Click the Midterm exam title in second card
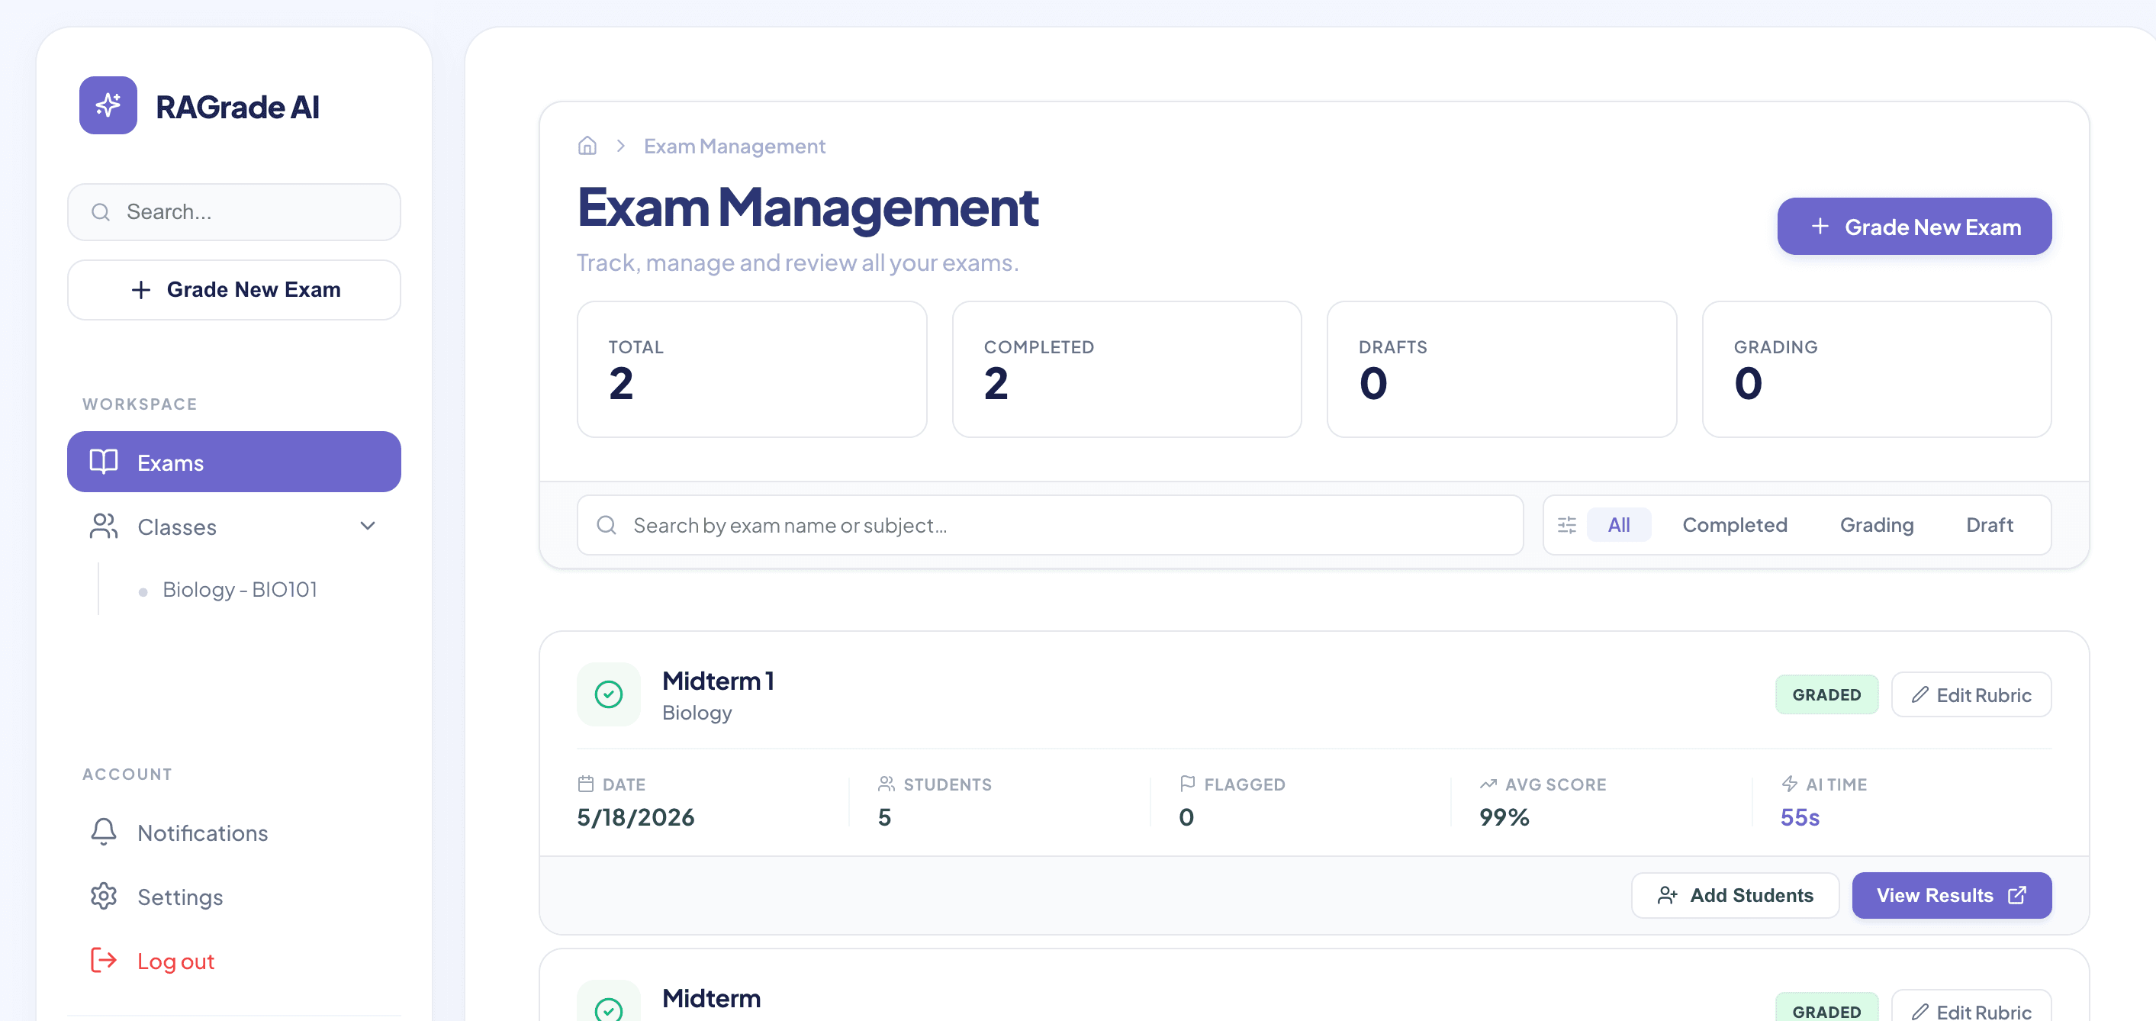The image size is (2156, 1021). (x=711, y=997)
